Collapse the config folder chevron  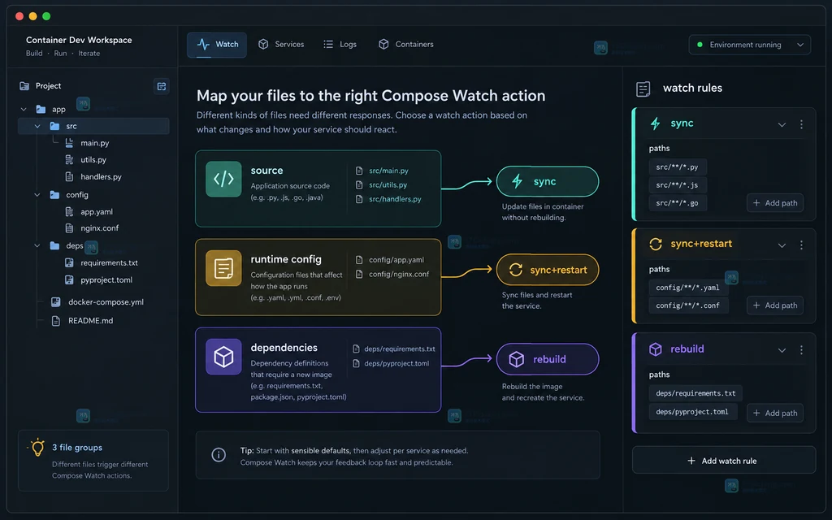click(37, 195)
